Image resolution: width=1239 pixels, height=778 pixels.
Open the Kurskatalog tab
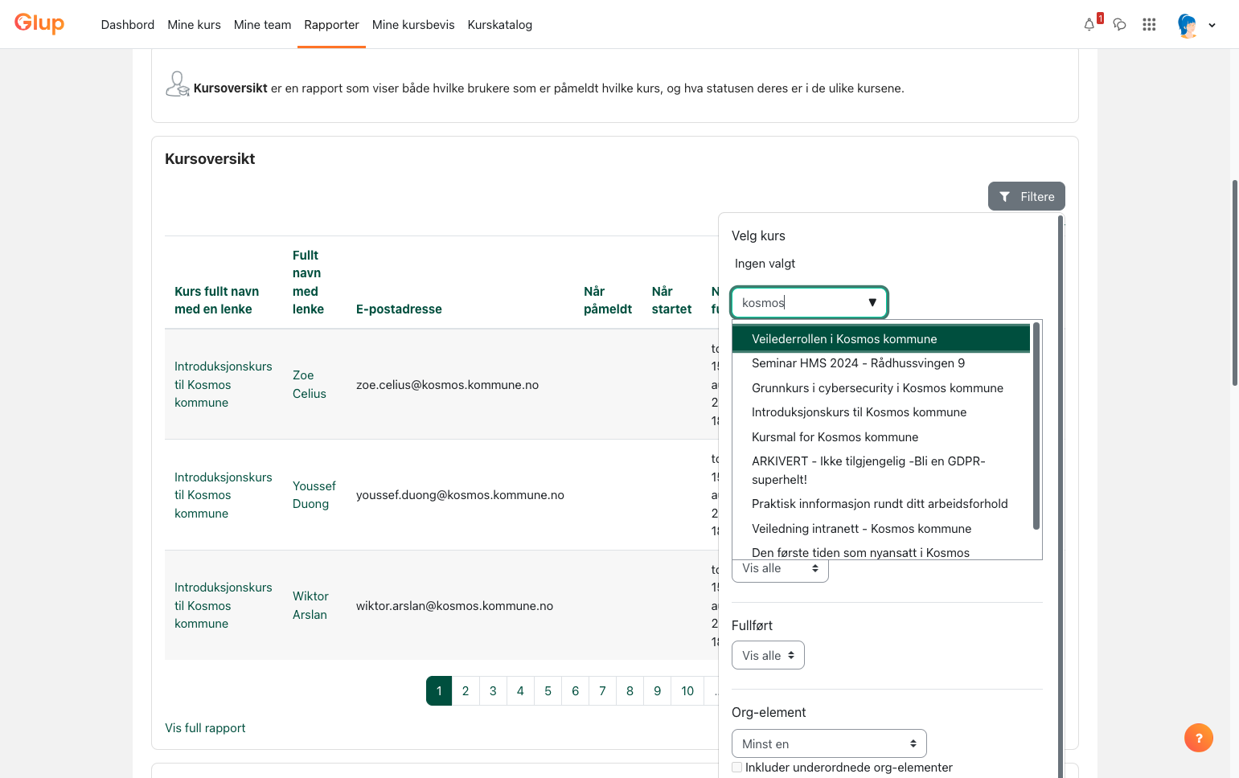point(499,25)
